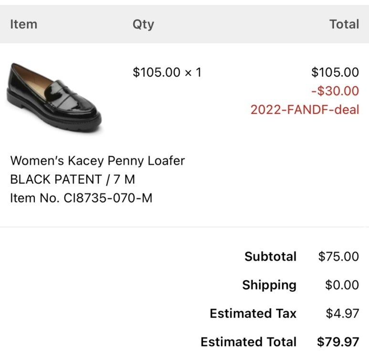The width and height of the screenshot is (369, 358).
Task: Click the $105.00 × 1 quantity text
Action: [x=167, y=72]
